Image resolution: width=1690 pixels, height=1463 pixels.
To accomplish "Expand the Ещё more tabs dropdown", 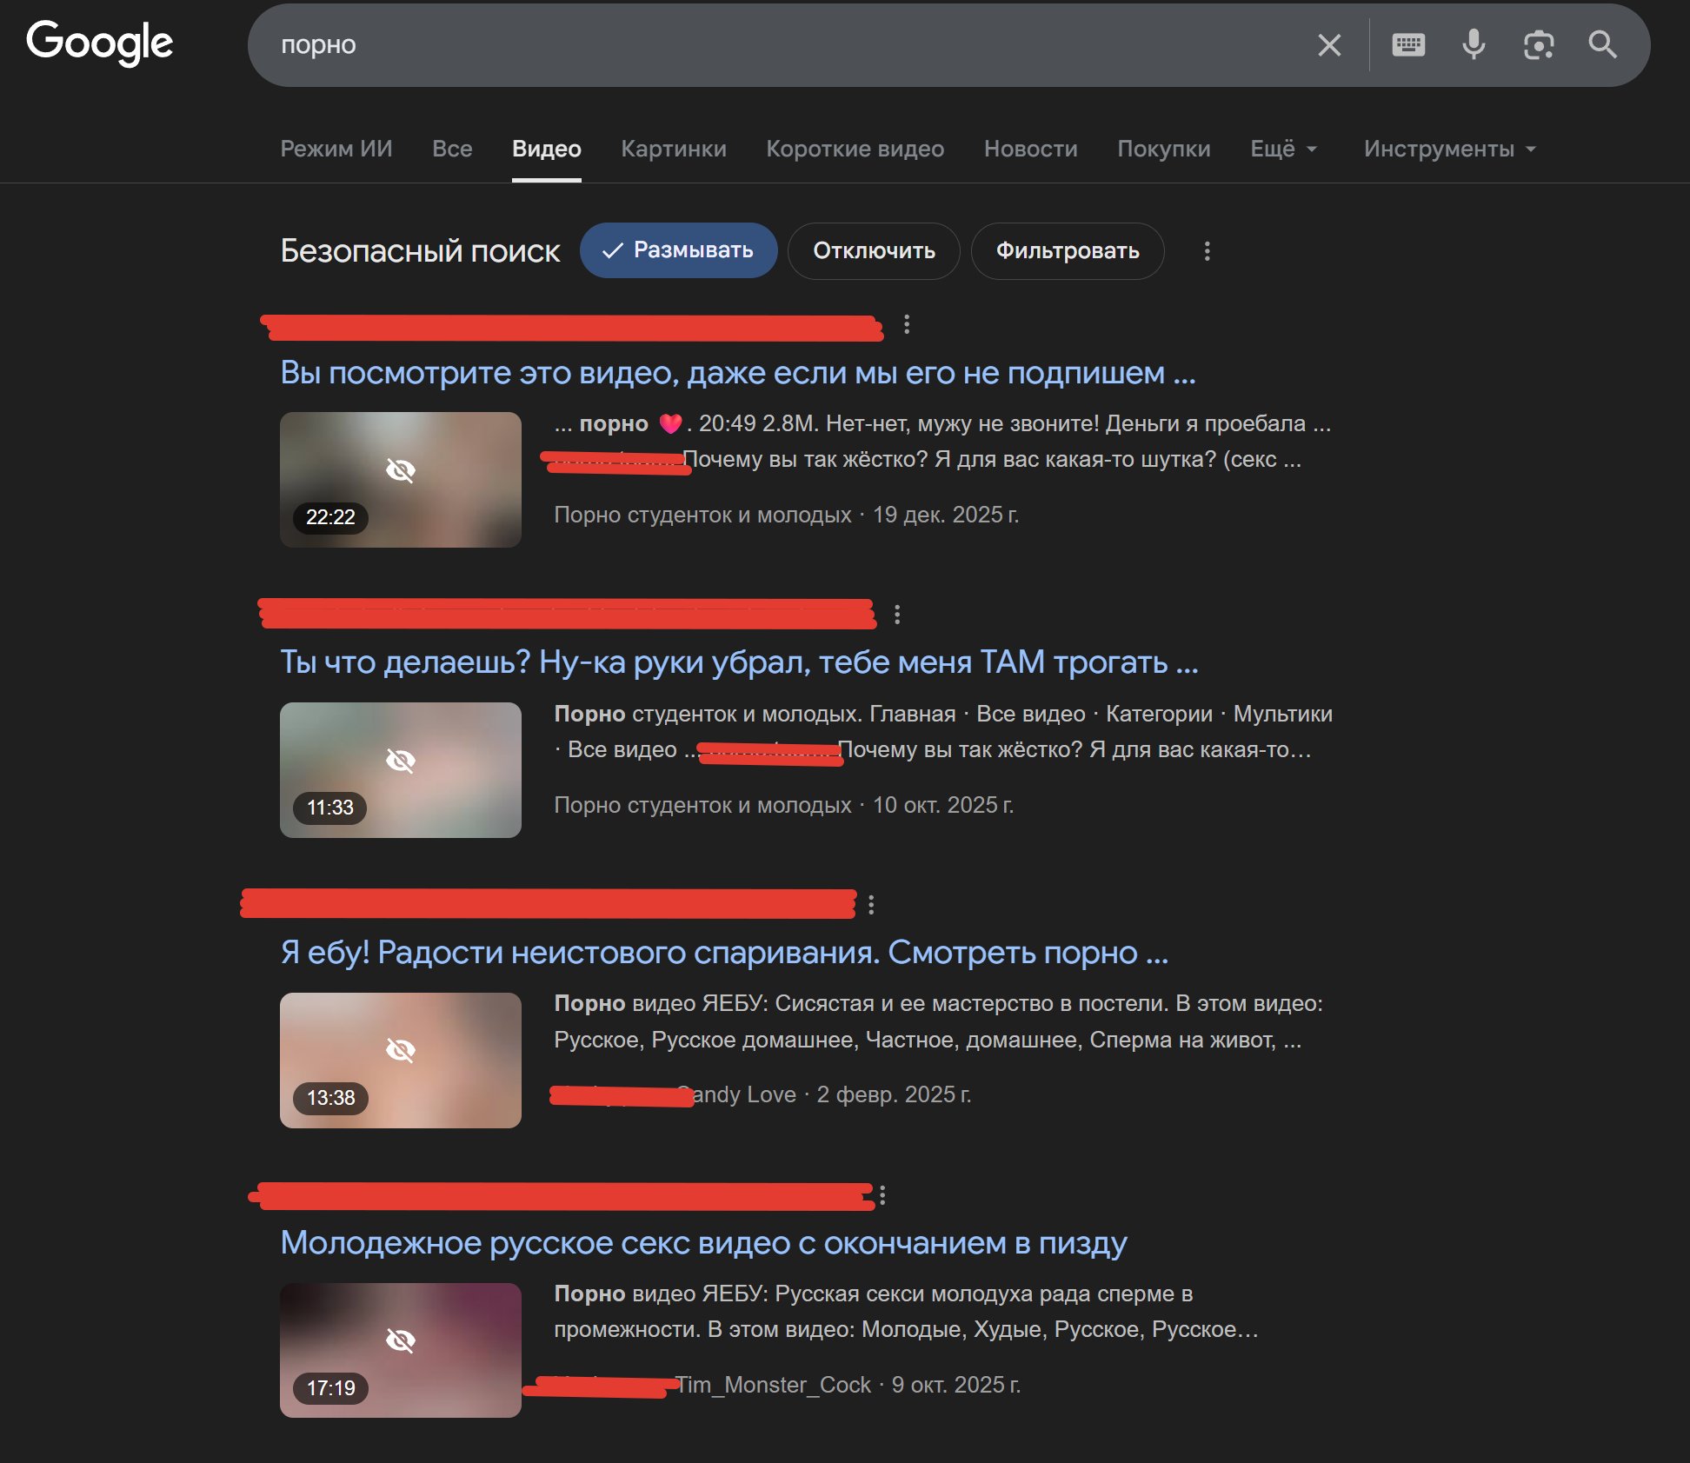I will pyautogui.click(x=1283, y=149).
